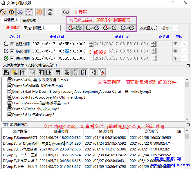Move selected file to top of list
This screenshot has height=169, width=191.
pos(41,72)
